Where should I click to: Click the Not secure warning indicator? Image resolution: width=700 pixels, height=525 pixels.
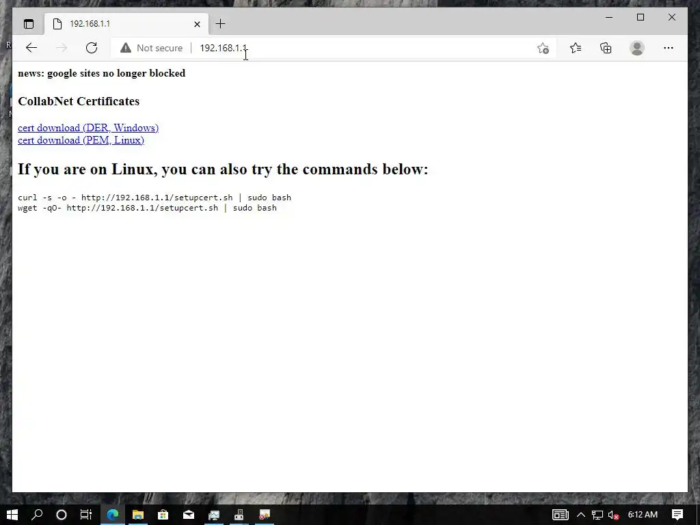151,48
